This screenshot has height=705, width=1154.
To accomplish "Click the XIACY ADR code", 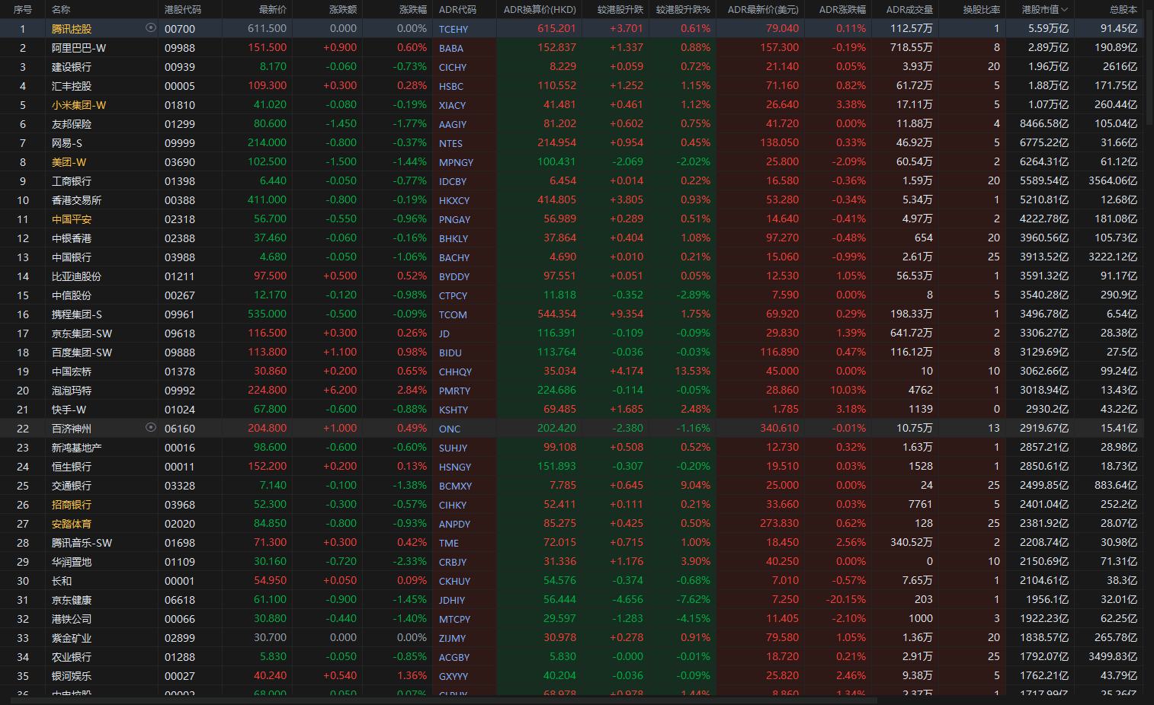I will pos(453,105).
